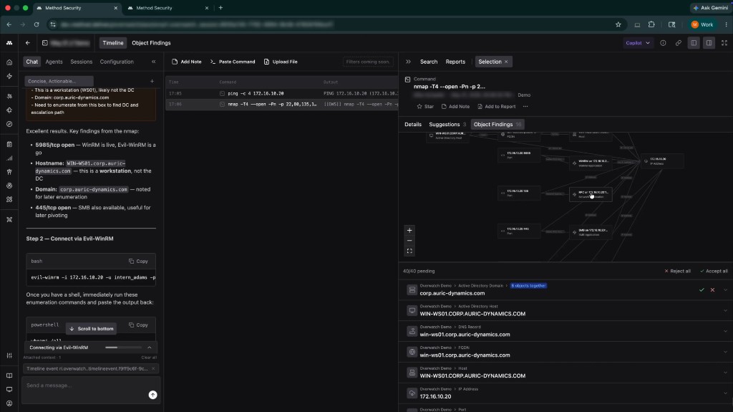Copy the evil-winrm bash command
Screen dimensions: 733x412
coord(138,262)
